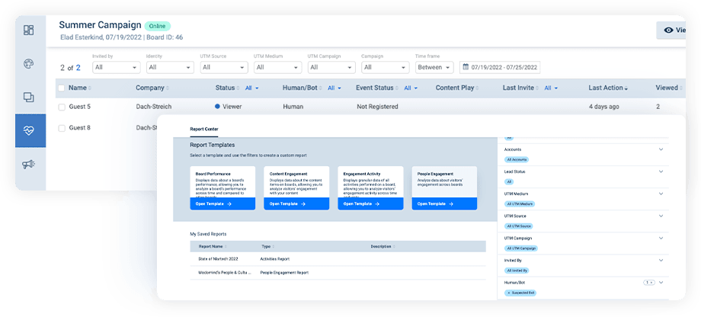The width and height of the screenshot is (701, 317).
Task: Click the calendar icon beside the date range
Action: coord(466,68)
